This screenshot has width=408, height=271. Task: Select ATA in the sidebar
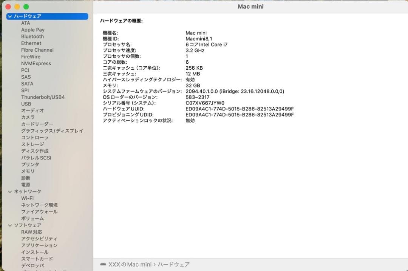click(x=26, y=23)
